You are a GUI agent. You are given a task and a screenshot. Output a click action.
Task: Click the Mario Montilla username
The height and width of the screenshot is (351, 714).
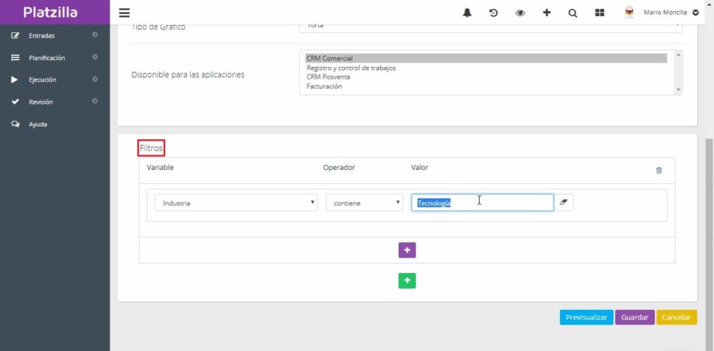click(x=665, y=13)
